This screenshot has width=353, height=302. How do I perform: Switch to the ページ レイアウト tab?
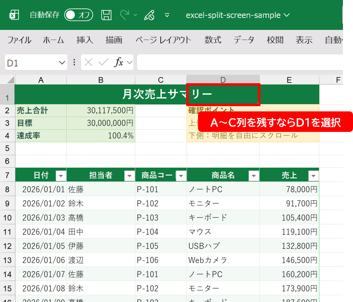pos(163,40)
